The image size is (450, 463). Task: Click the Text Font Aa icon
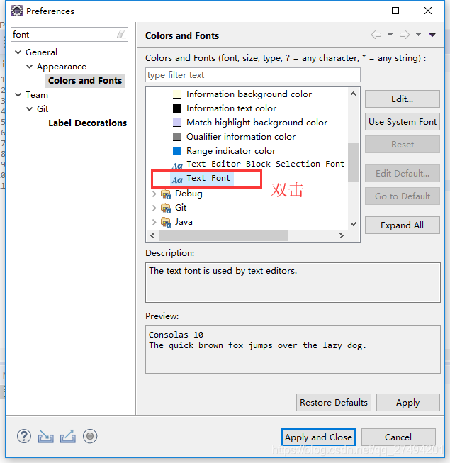tap(177, 179)
